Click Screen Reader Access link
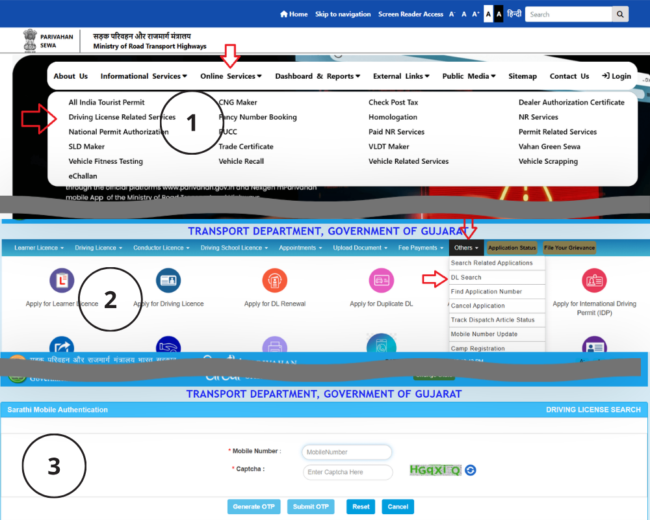This screenshot has height=520, width=650. tap(410, 14)
